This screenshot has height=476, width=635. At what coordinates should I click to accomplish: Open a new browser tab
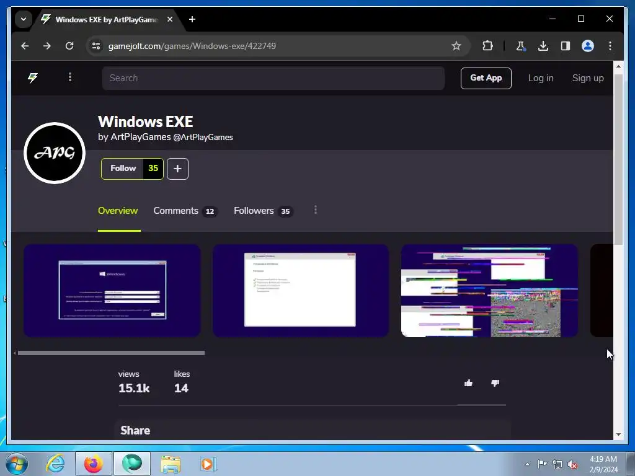[x=192, y=19]
